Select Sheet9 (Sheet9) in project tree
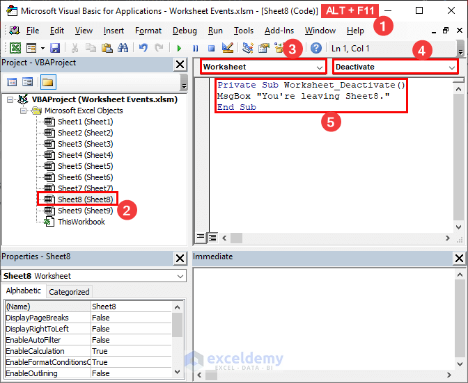The image size is (468, 383). (x=86, y=211)
